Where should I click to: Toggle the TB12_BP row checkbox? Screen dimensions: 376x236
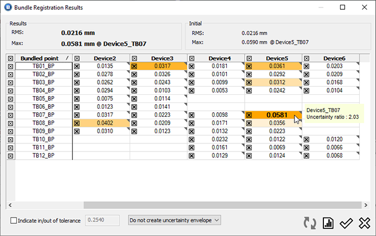[10, 156]
